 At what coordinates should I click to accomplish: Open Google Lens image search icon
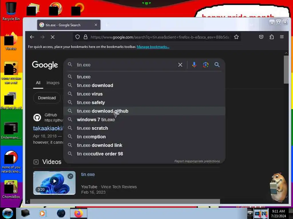[205, 65]
